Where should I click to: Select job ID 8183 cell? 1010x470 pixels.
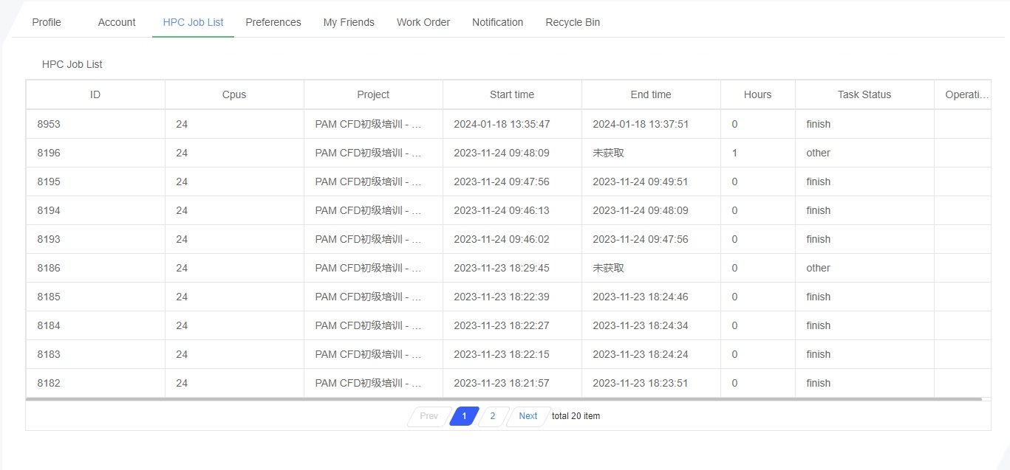[x=95, y=354]
